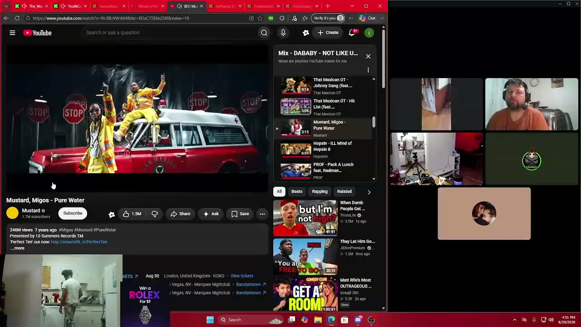
Task: Like the Pure Water video
Action: 132,214
